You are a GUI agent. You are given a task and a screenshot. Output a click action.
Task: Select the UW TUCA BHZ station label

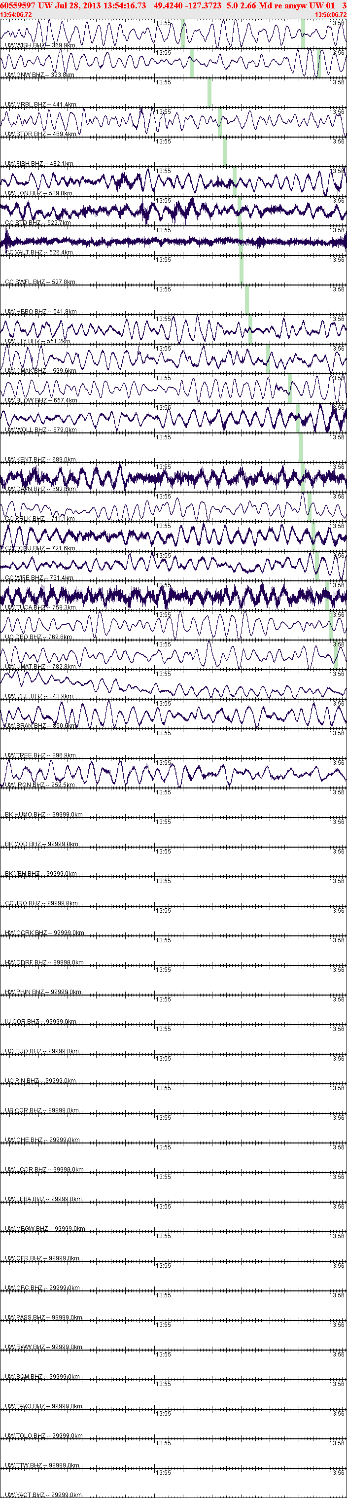[40, 608]
